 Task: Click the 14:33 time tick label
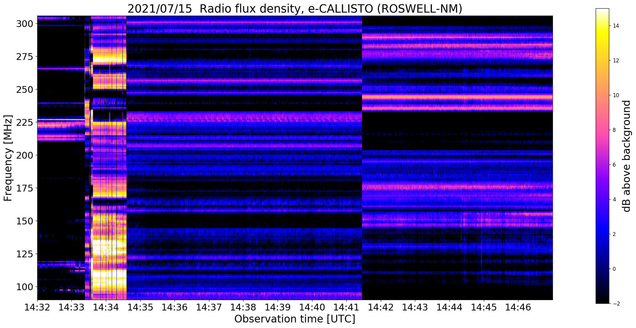pyautogui.click(x=72, y=307)
